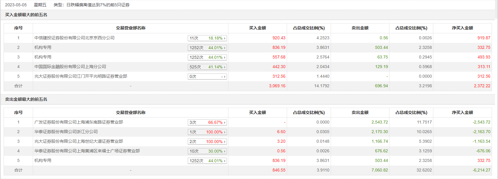Click the sell total 7,060.82 cell
Screen dimensions: 498x179
point(381,170)
